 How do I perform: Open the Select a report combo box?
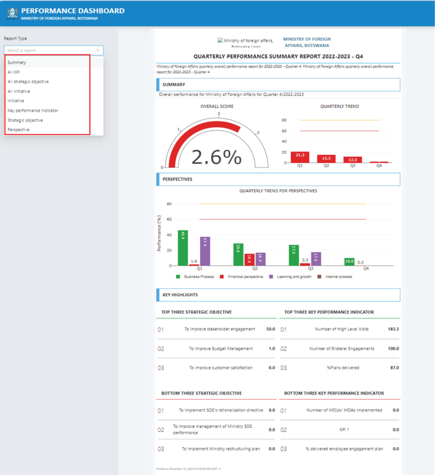tap(53, 51)
